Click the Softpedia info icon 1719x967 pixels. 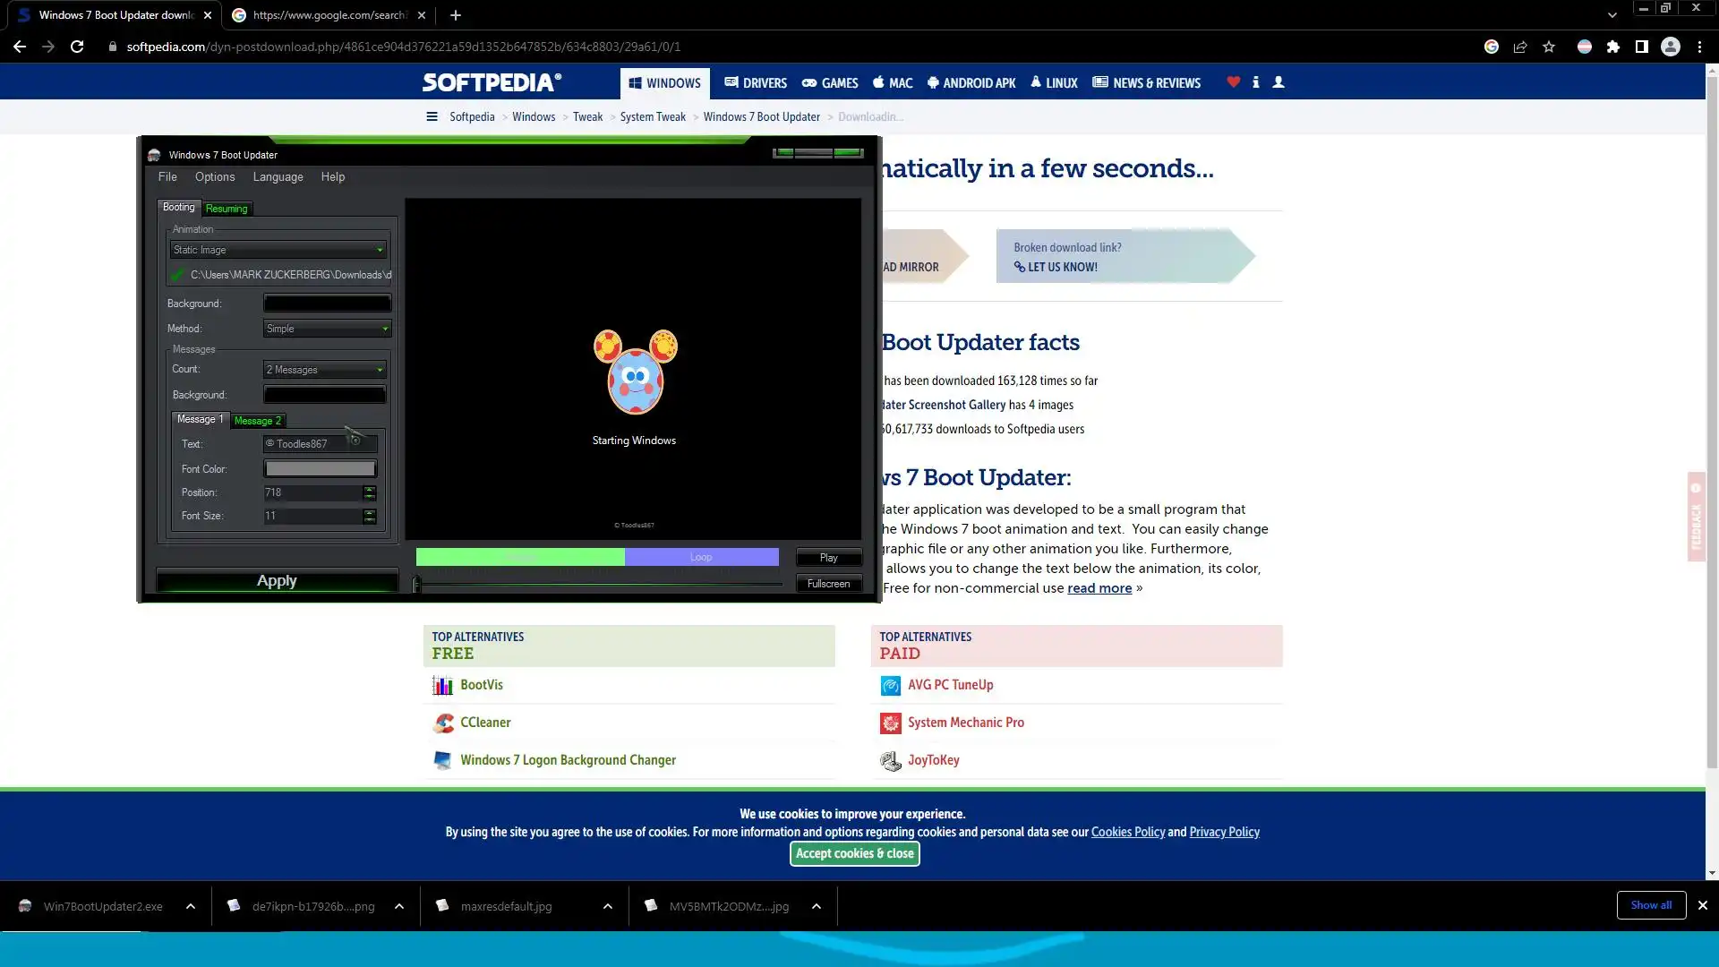1255,82
